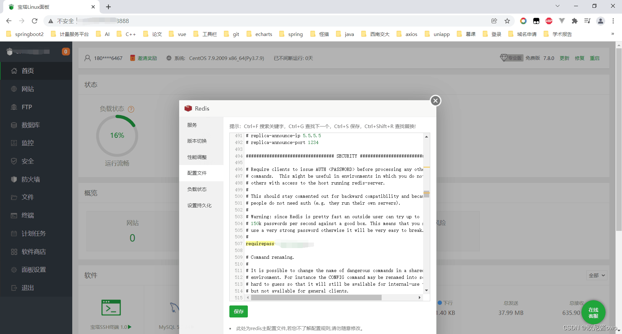Click the browser back arrow
Image resolution: width=622 pixels, height=334 pixels.
[9, 21]
